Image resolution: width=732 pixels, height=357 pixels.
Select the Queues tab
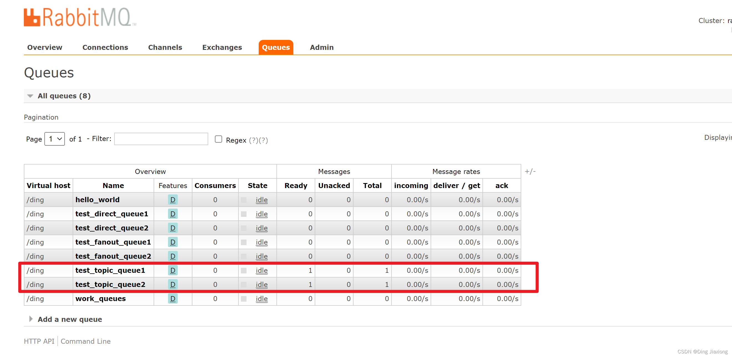pyautogui.click(x=276, y=47)
